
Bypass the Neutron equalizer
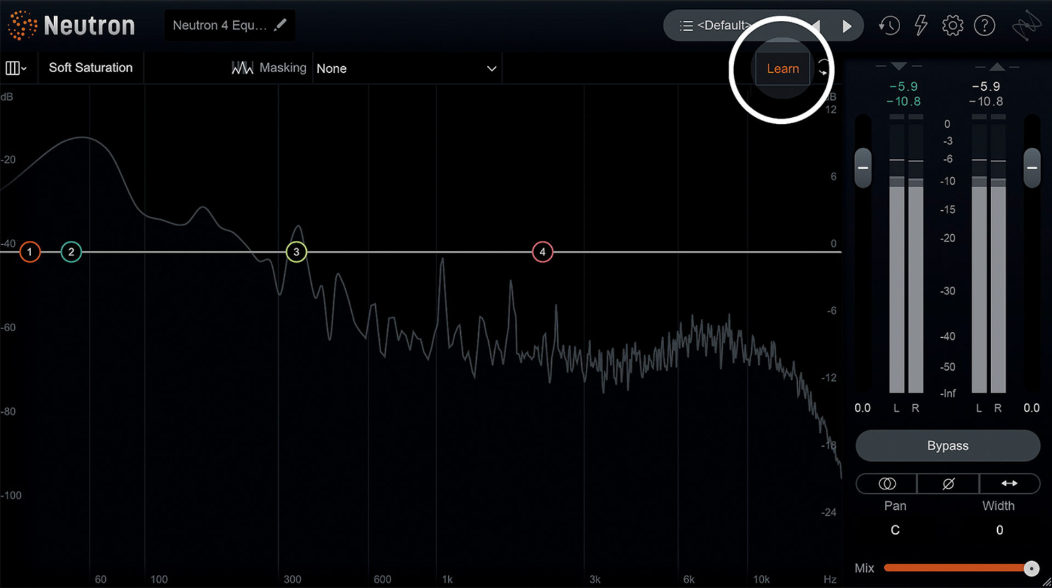(x=947, y=446)
